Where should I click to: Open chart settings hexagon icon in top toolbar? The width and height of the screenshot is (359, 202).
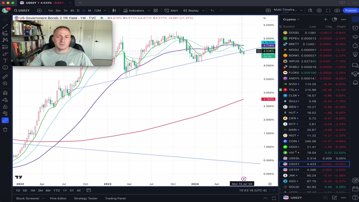point(319,11)
